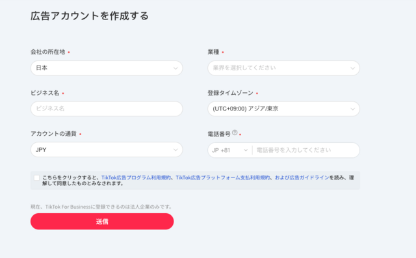Click the 広告アカウントを作成する heading text
This screenshot has height=258, width=416.
90,16
